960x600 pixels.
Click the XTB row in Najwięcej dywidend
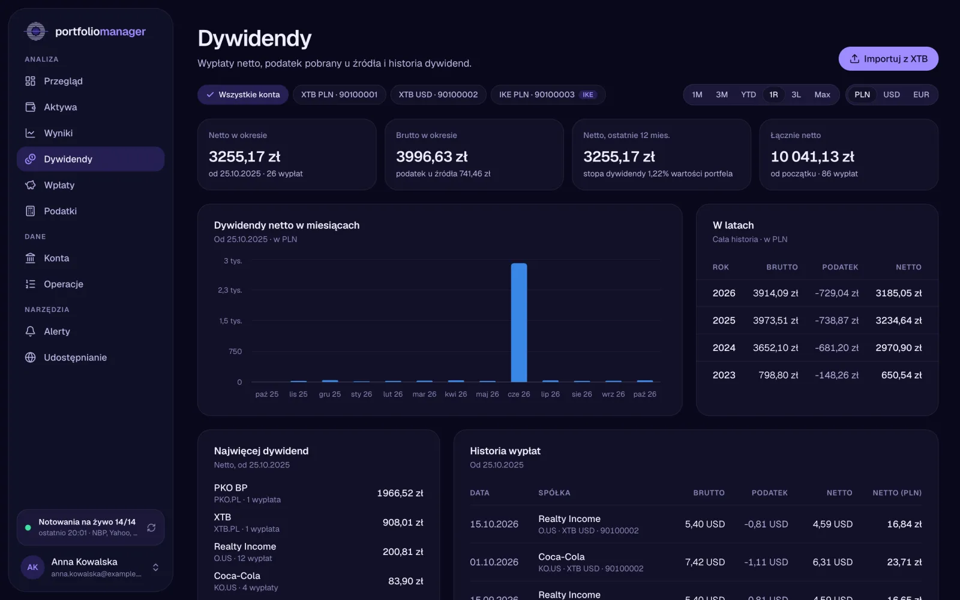coord(319,523)
